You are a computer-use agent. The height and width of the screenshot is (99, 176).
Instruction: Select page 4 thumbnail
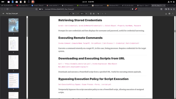click(13, 81)
